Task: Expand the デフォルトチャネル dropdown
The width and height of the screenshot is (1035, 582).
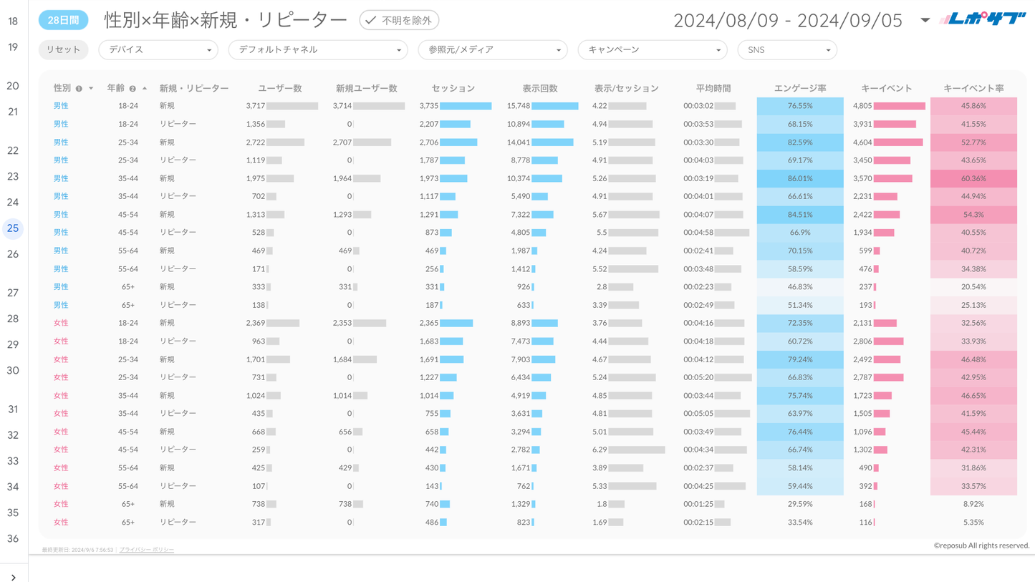Action: 317,50
